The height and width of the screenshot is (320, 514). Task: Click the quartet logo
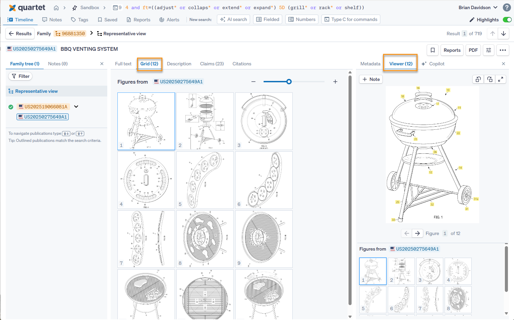pos(27,7)
